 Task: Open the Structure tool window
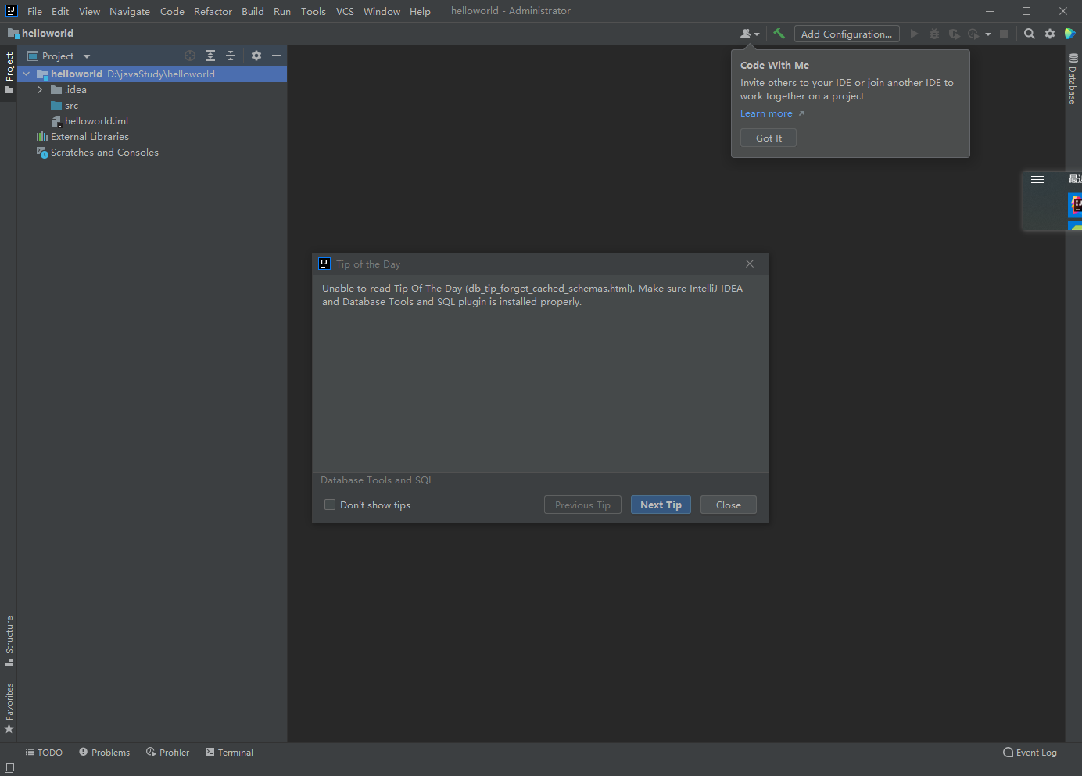(9, 641)
